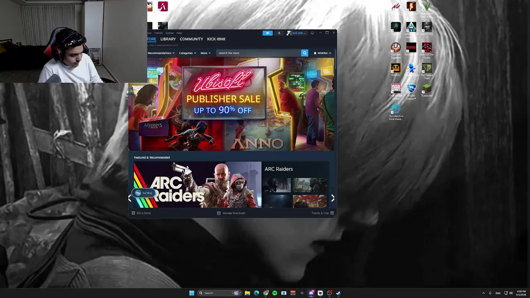Open Friends & Chat

pos(323,213)
